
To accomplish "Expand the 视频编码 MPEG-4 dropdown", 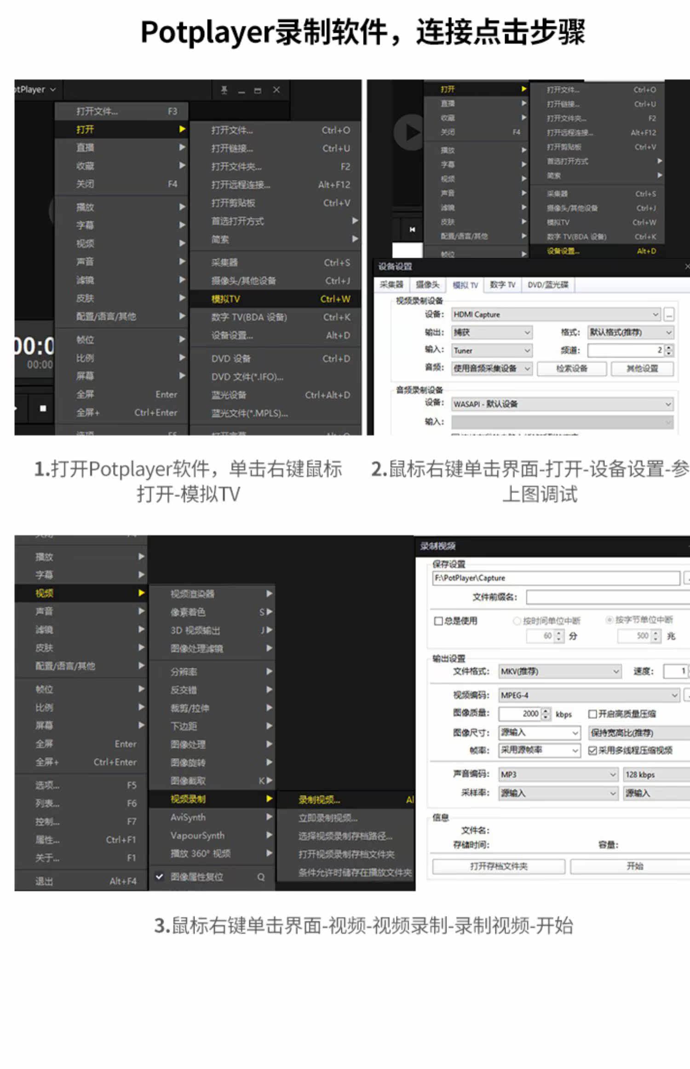I will pos(589,695).
